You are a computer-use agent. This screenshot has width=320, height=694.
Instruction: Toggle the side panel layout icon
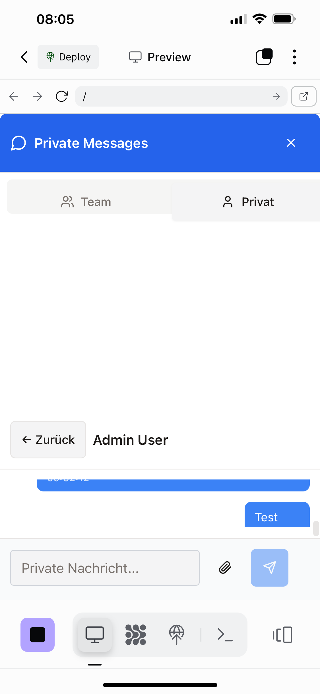click(x=282, y=634)
